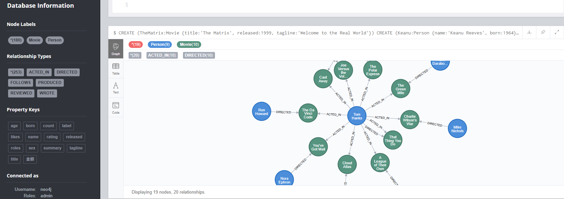Viewport: 564px width, 199px height.
Task: Pin the result frame
Action: pos(543,32)
